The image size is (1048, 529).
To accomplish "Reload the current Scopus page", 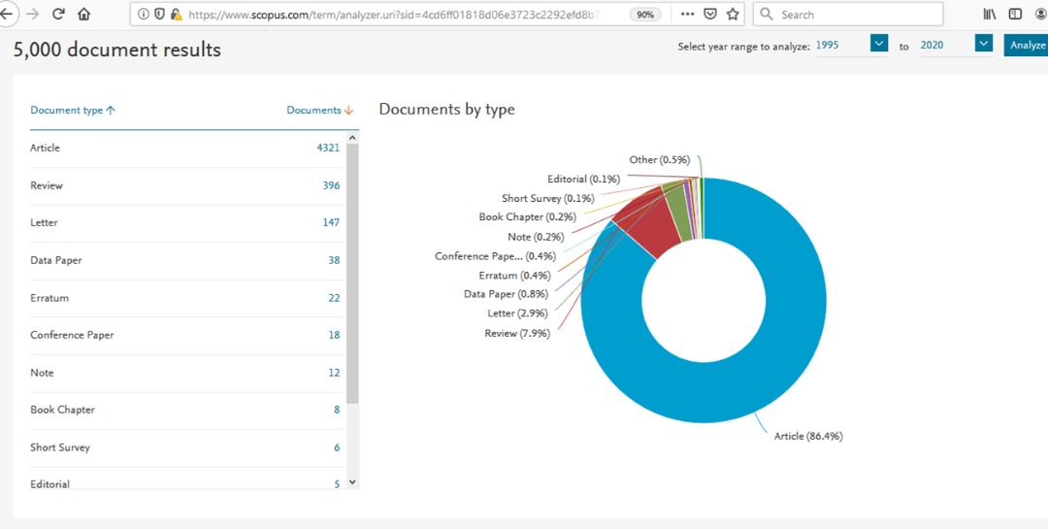I will click(58, 15).
